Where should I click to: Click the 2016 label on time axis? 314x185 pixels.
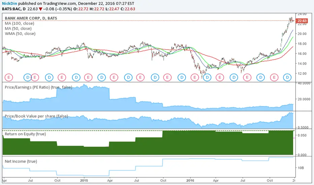pyautogui.click(x=190, y=181)
